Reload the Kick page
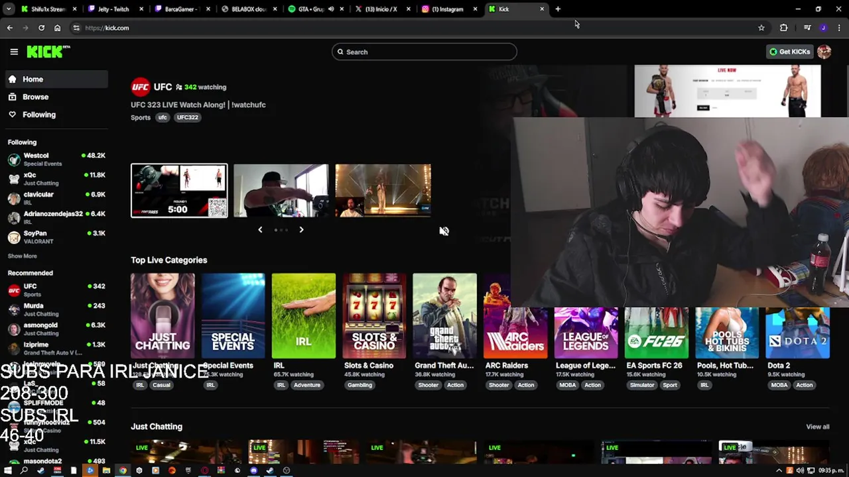This screenshot has width=849, height=477. coord(41,28)
